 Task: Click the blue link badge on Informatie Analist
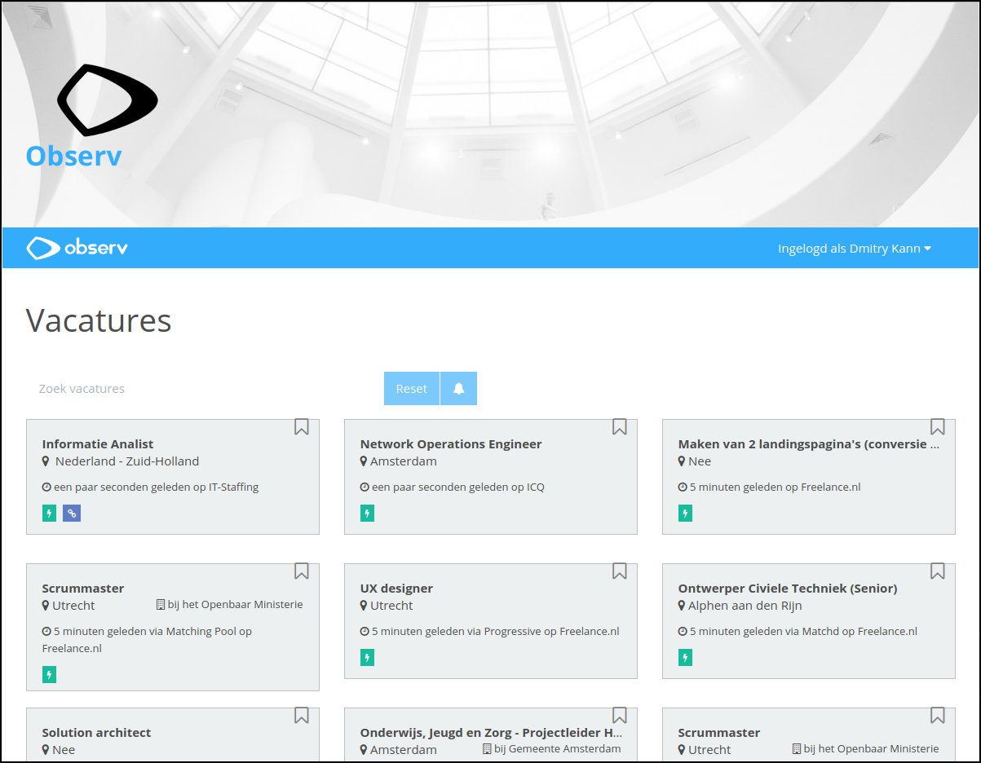[72, 514]
